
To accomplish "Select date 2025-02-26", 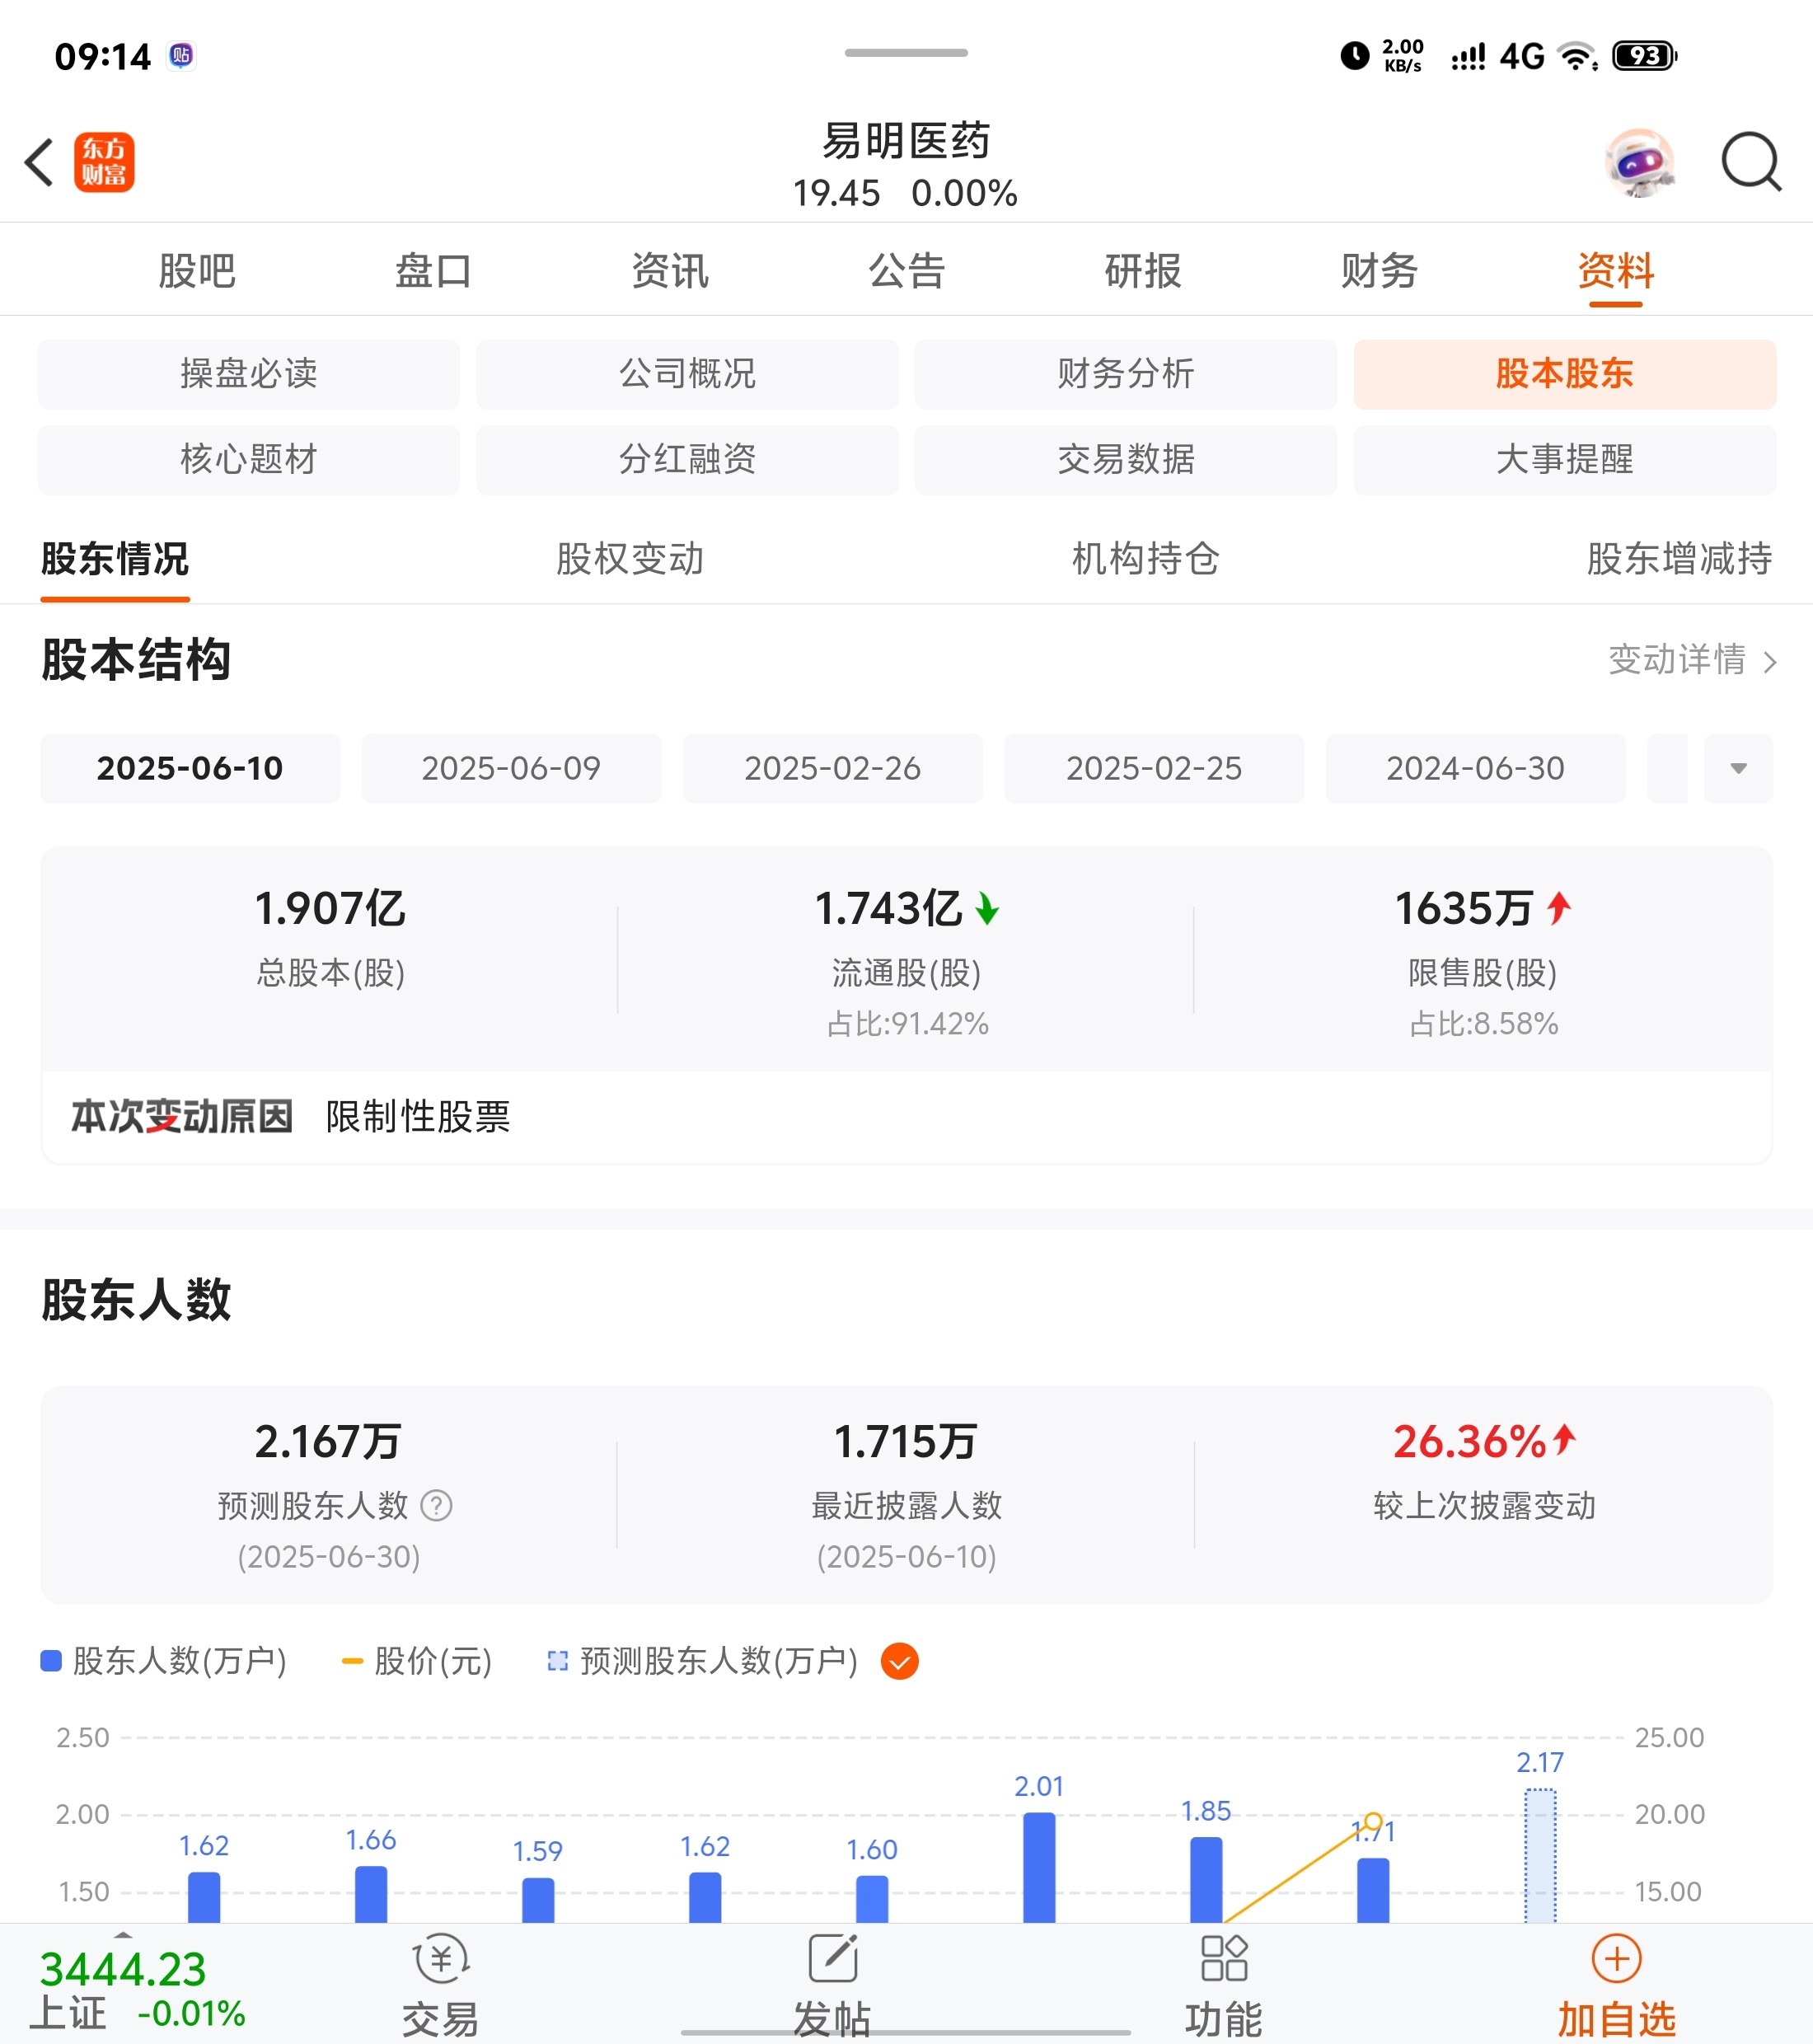I will coord(833,768).
